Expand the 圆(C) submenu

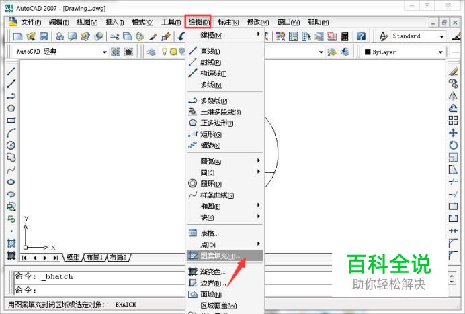coord(225,172)
